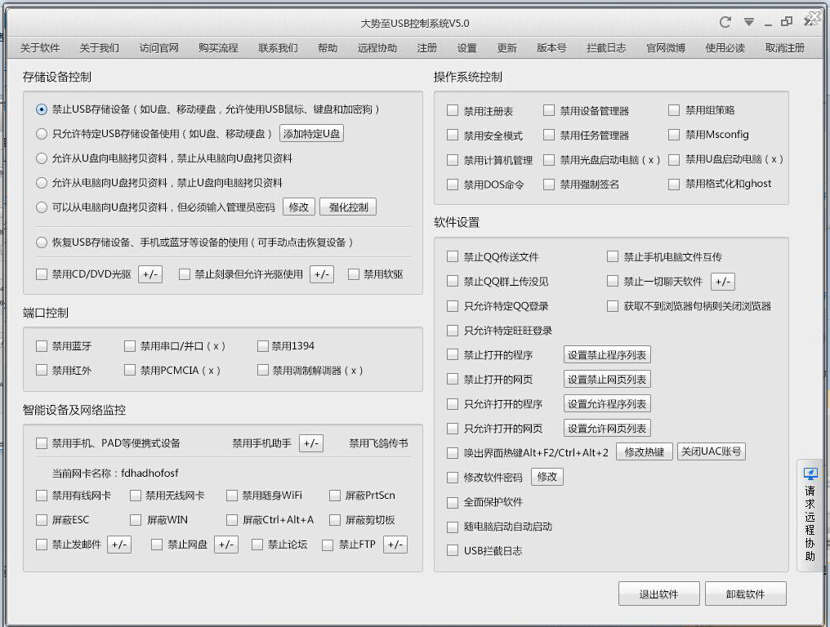Click 拦截日志 in the menu bar
The image size is (830, 627).
(606, 48)
